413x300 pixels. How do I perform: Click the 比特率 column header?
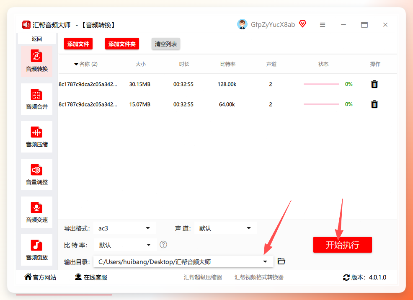tap(228, 64)
